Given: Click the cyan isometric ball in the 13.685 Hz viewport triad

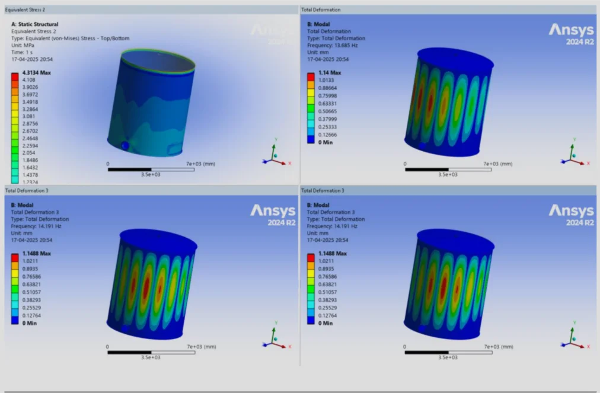Looking at the screenshot, I should pyautogui.click(x=573, y=156).
